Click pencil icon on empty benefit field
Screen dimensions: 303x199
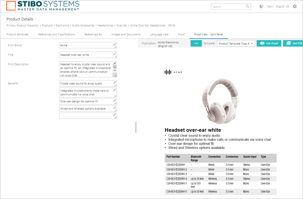[115, 115]
